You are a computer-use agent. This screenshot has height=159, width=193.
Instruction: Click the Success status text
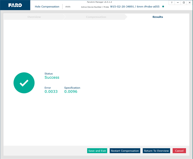52,78
